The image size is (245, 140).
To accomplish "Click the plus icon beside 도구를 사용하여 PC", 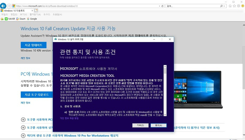I will coord(23,120).
